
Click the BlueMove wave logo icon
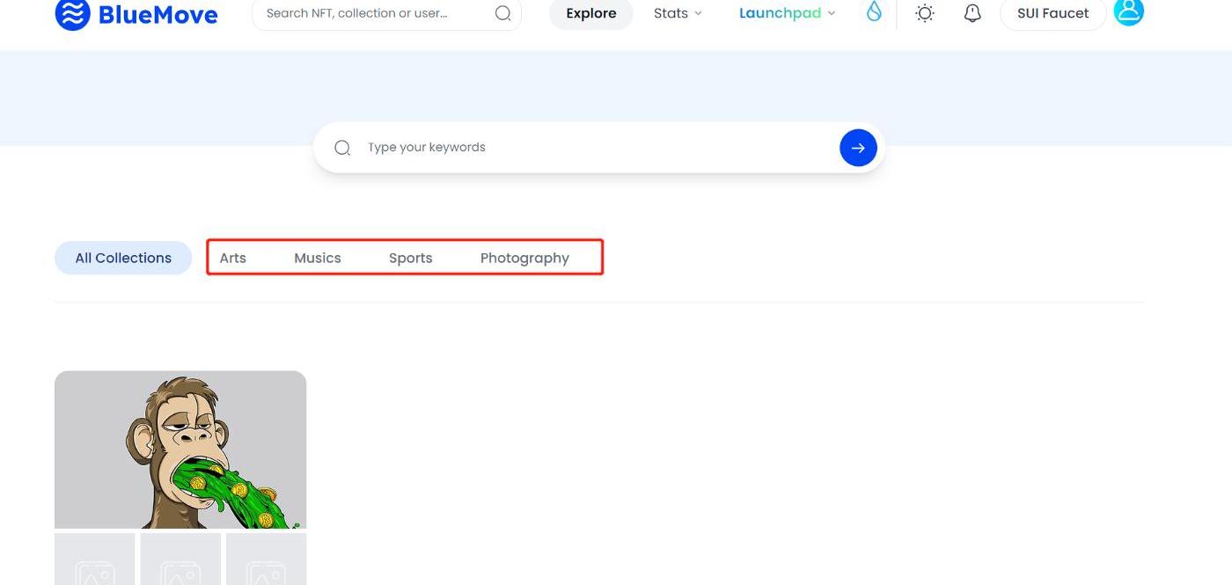click(x=72, y=13)
